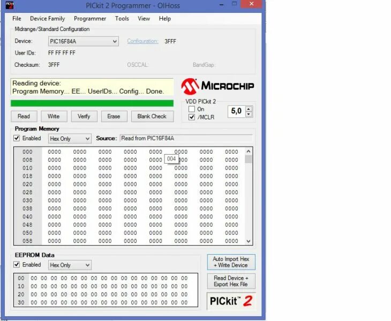Click the Read button

tap(24, 116)
